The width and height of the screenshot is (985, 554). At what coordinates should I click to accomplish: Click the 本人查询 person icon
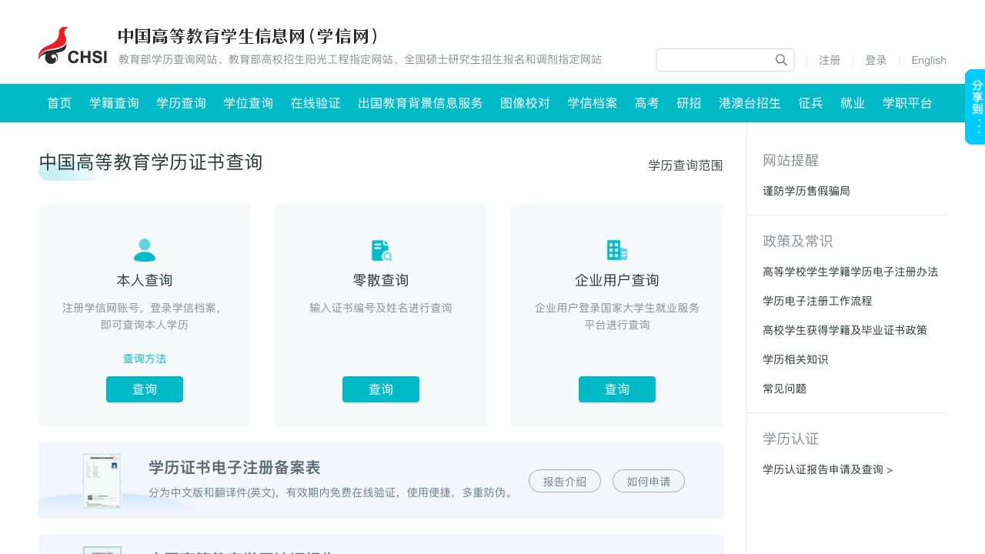click(x=145, y=250)
